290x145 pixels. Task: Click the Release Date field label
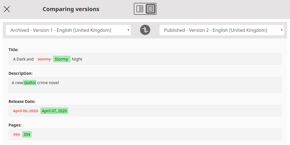22,101
